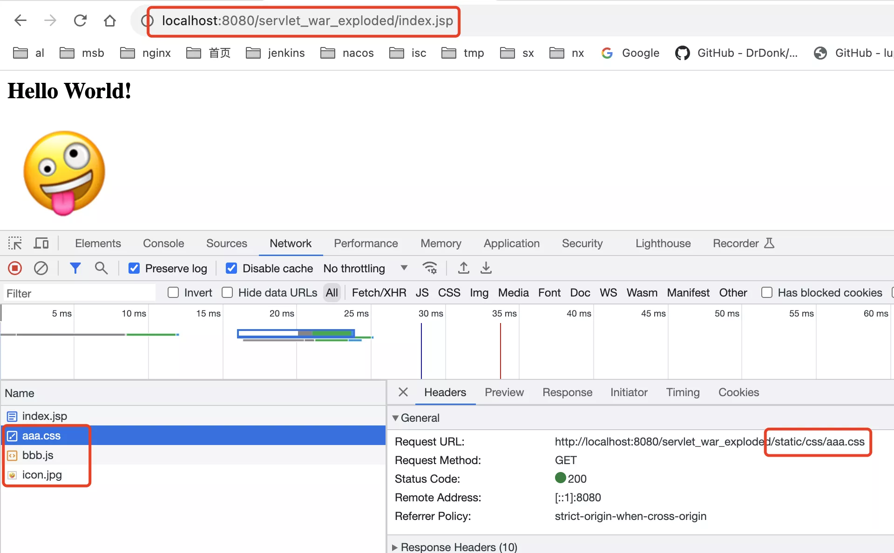Open the nx bookmark folder
Screen dimensions: 894x553
[x=567, y=53]
